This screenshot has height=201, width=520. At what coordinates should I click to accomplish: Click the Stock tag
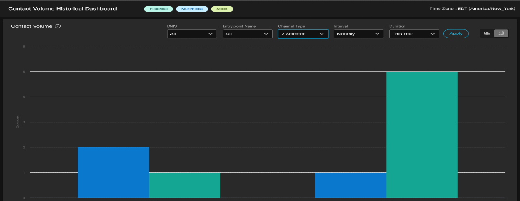pos(222,9)
